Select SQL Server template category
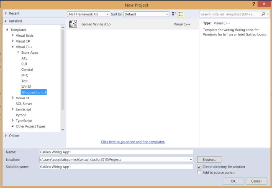The width and height of the screenshot is (272, 188). click(x=24, y=104)
